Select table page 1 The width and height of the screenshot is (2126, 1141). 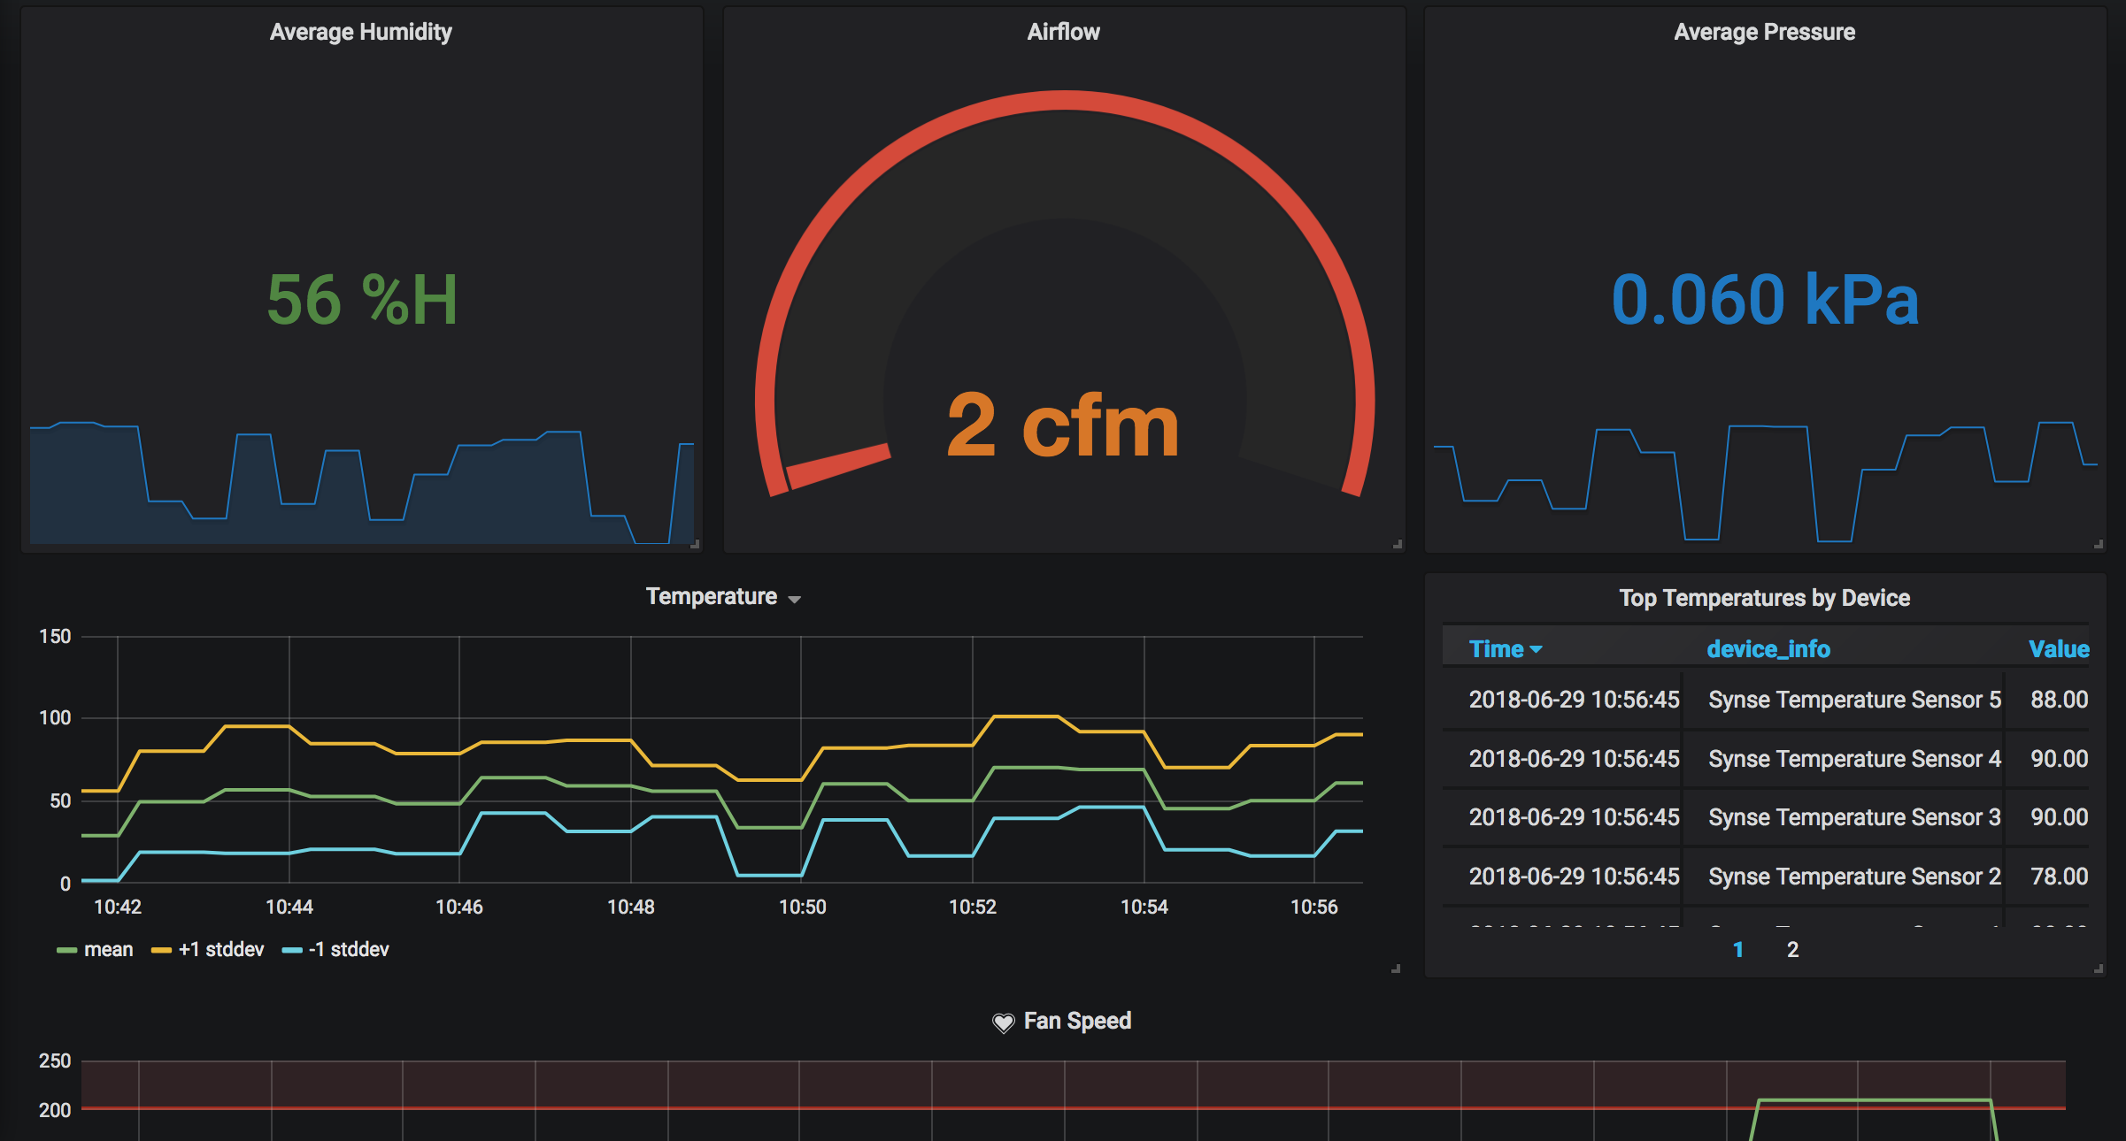1737,950
